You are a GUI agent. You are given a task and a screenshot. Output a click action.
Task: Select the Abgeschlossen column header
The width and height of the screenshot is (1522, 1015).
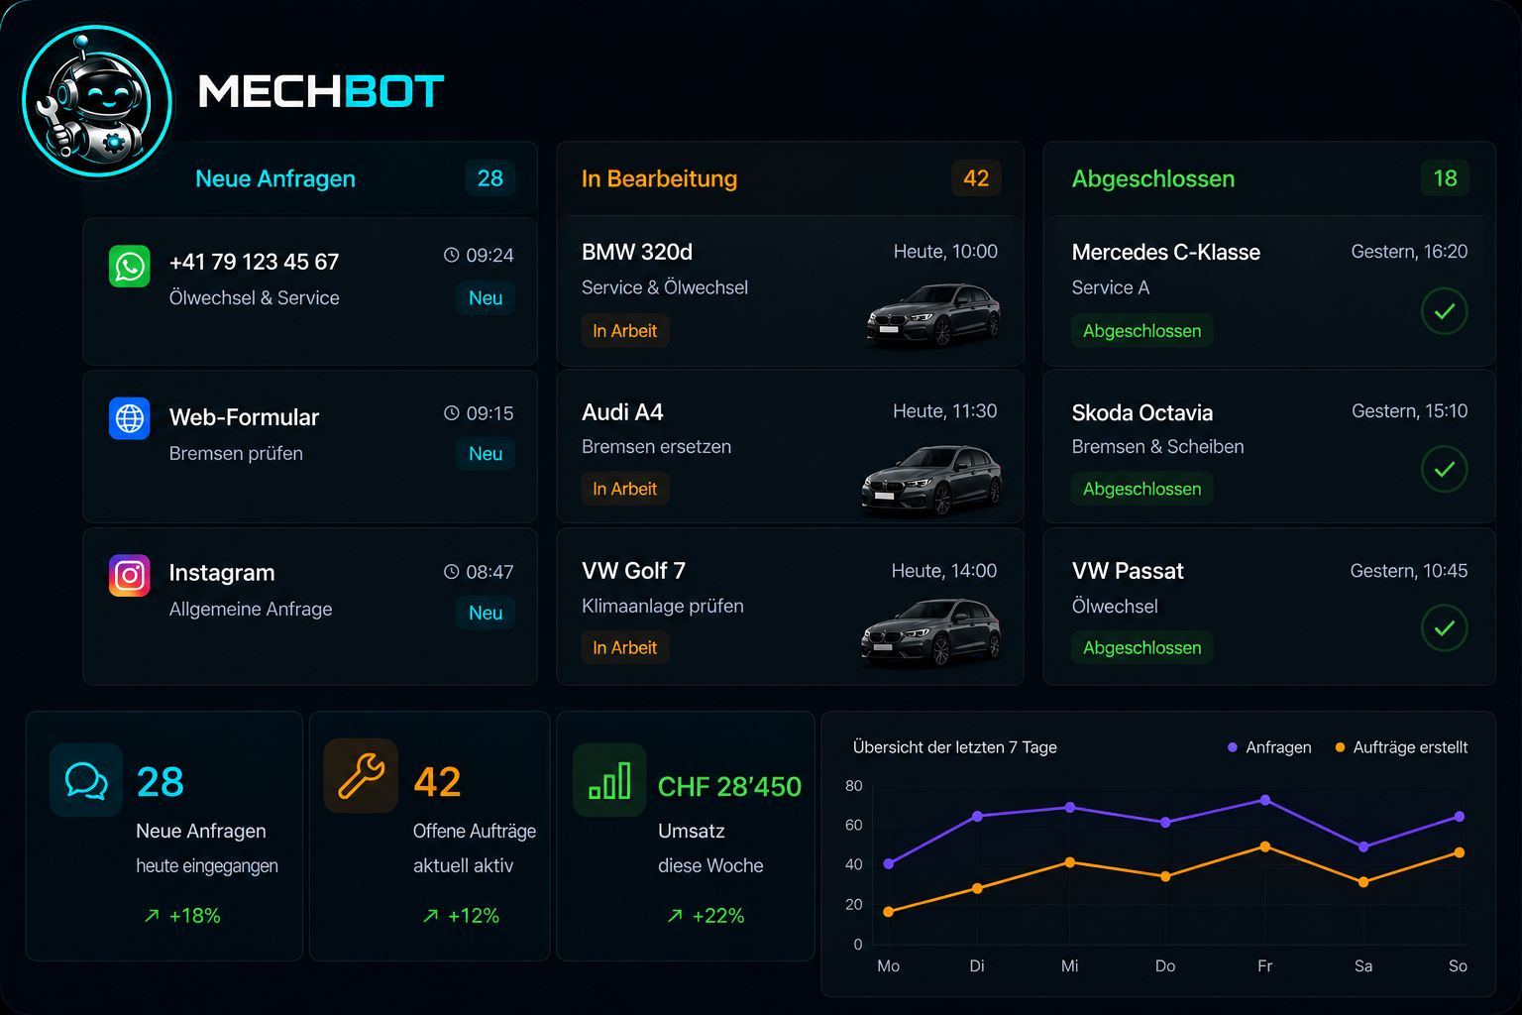(x=1269, y=178)
